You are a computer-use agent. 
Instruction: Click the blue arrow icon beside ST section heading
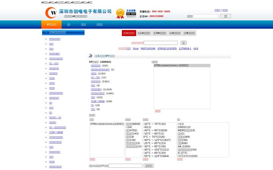click(91, 56)
